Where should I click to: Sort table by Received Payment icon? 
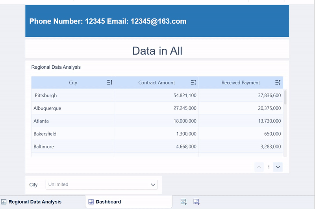[x=278, y=82]
